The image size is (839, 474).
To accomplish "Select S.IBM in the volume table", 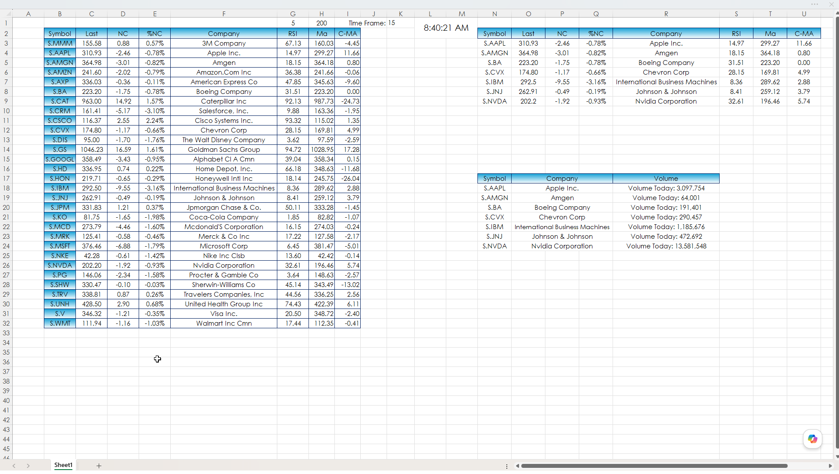I will click(x=495, y=227).
